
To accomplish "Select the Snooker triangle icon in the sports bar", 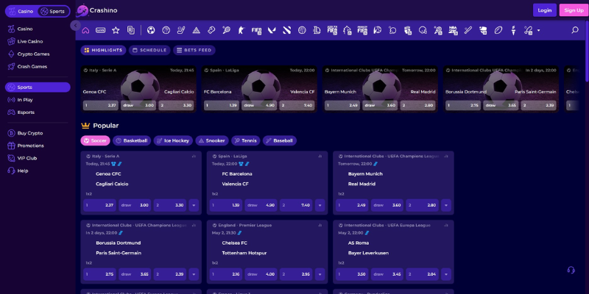I will (196, 30).
